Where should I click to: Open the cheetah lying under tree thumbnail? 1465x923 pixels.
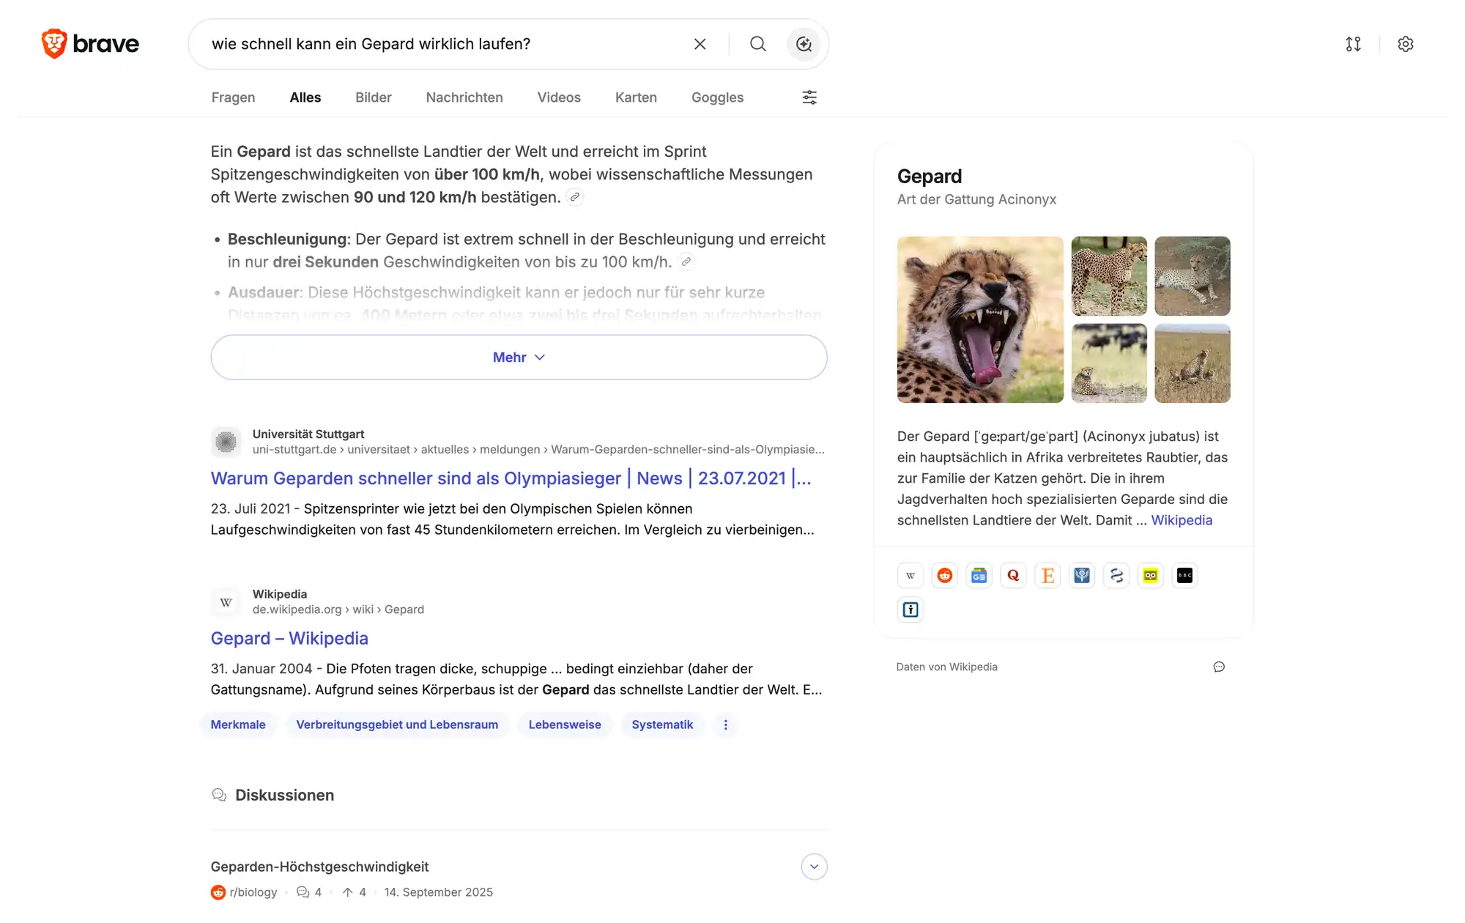coord(1193,276)
